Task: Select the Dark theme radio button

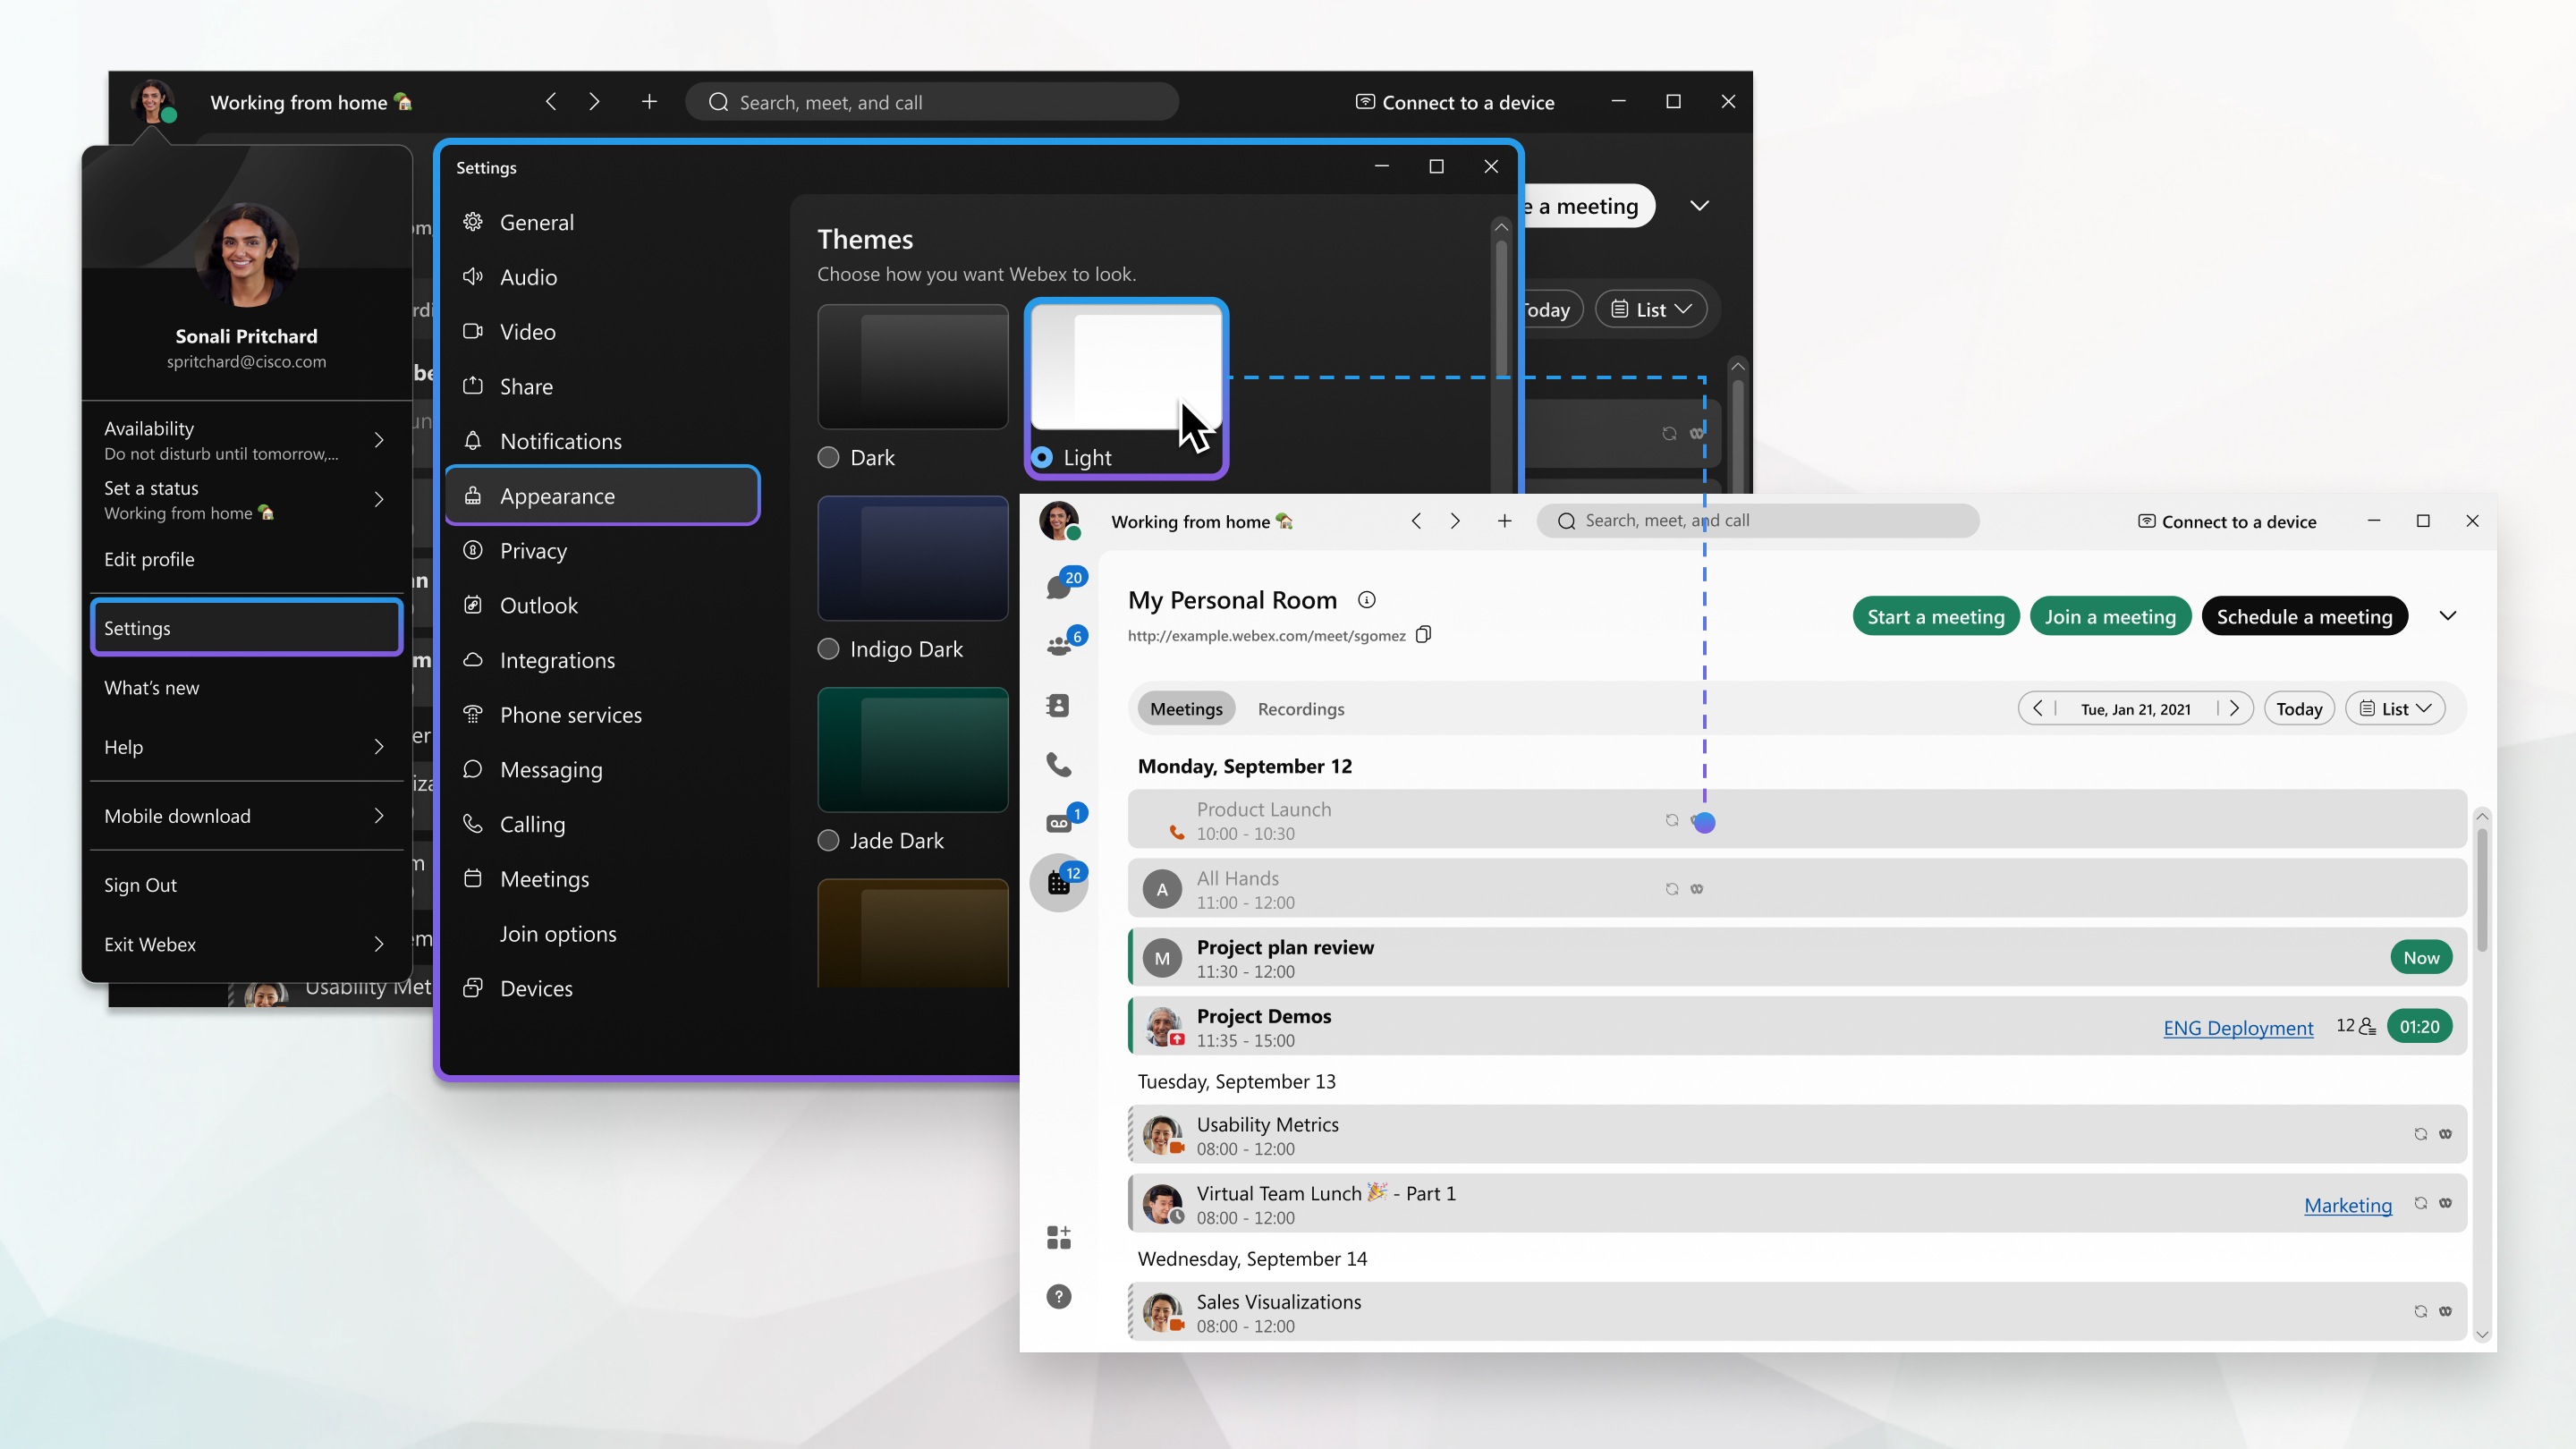Action: pyautogui.click(x=829, y=457)
